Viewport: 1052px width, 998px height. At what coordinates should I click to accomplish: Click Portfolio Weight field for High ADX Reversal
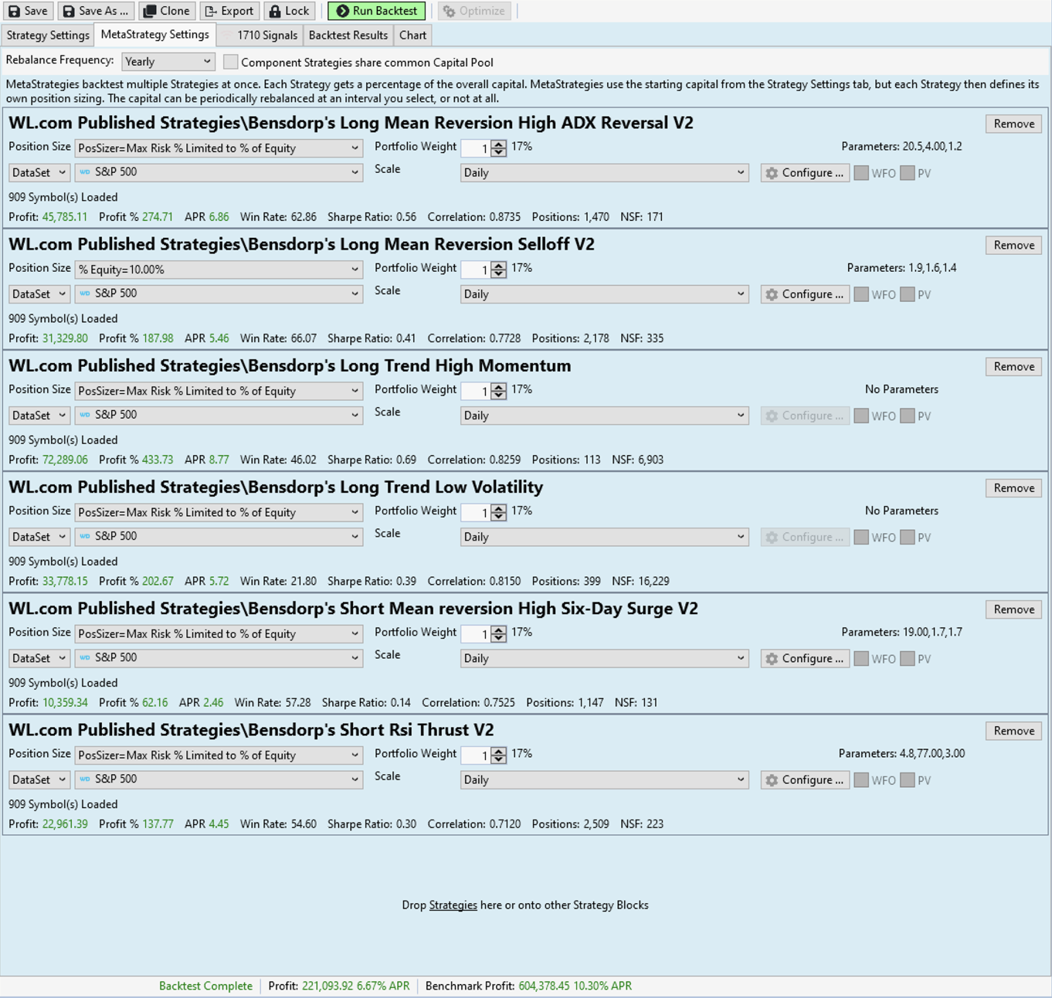pyautogui.click(x=476, y=148)
